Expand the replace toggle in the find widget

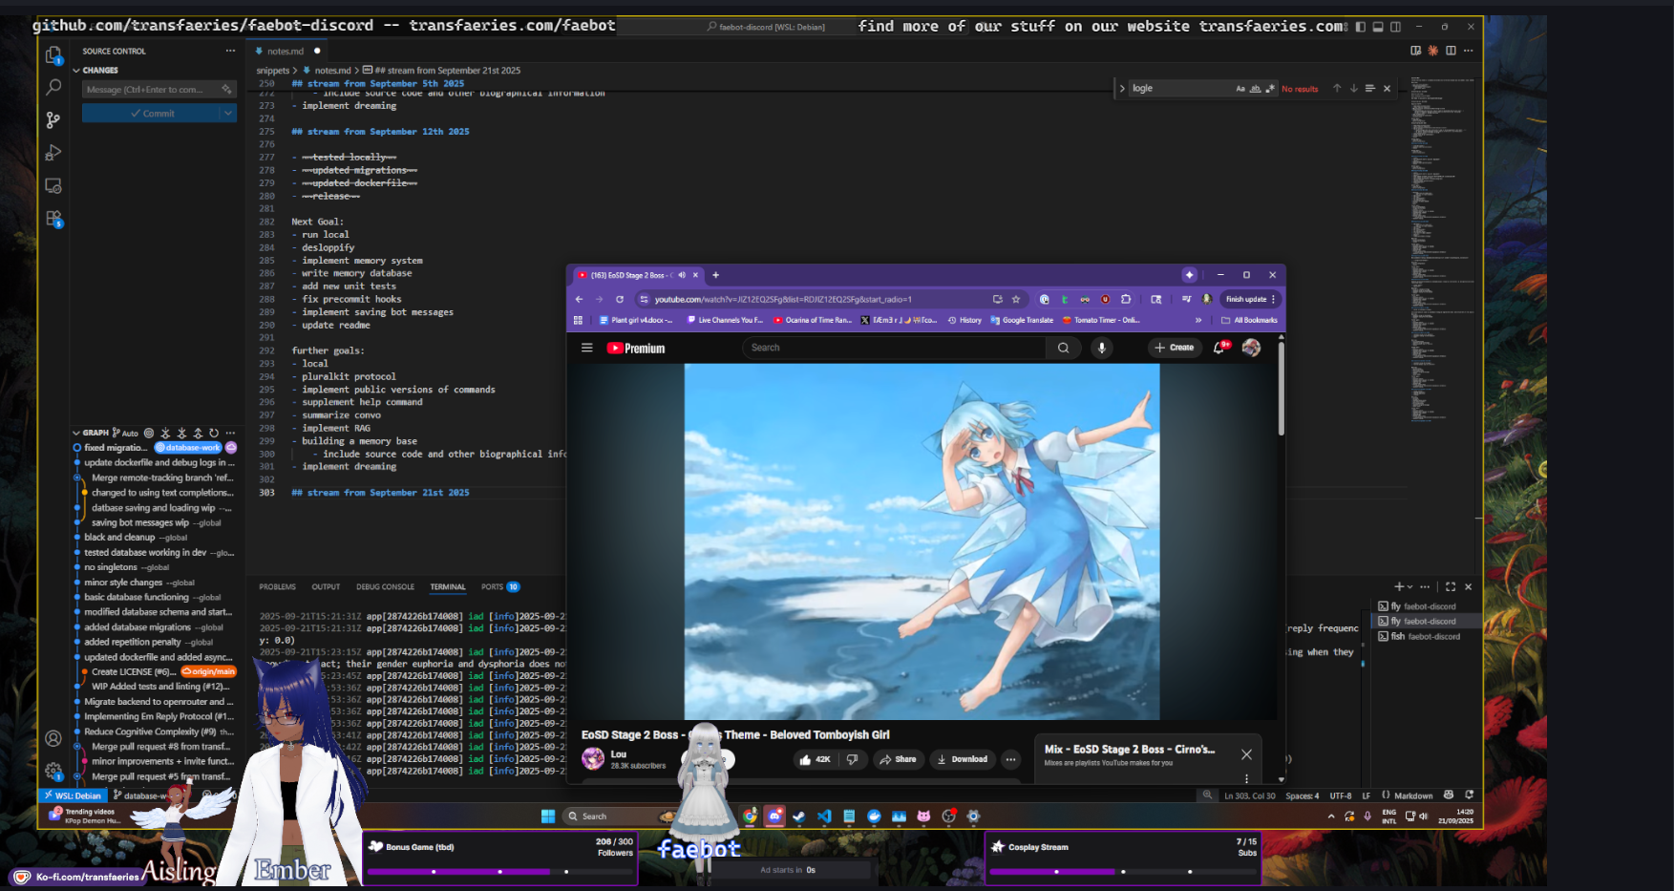coord(1122,88)
